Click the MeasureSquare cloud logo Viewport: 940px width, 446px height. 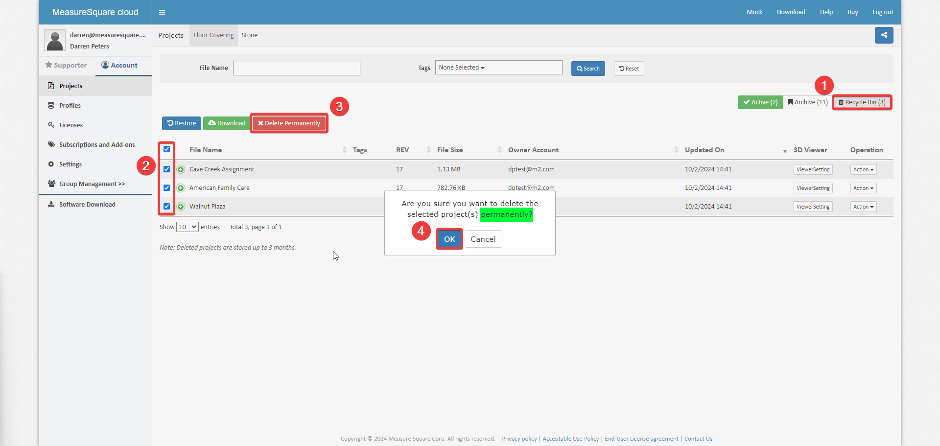pyautogui.click(x=95, y=12)
